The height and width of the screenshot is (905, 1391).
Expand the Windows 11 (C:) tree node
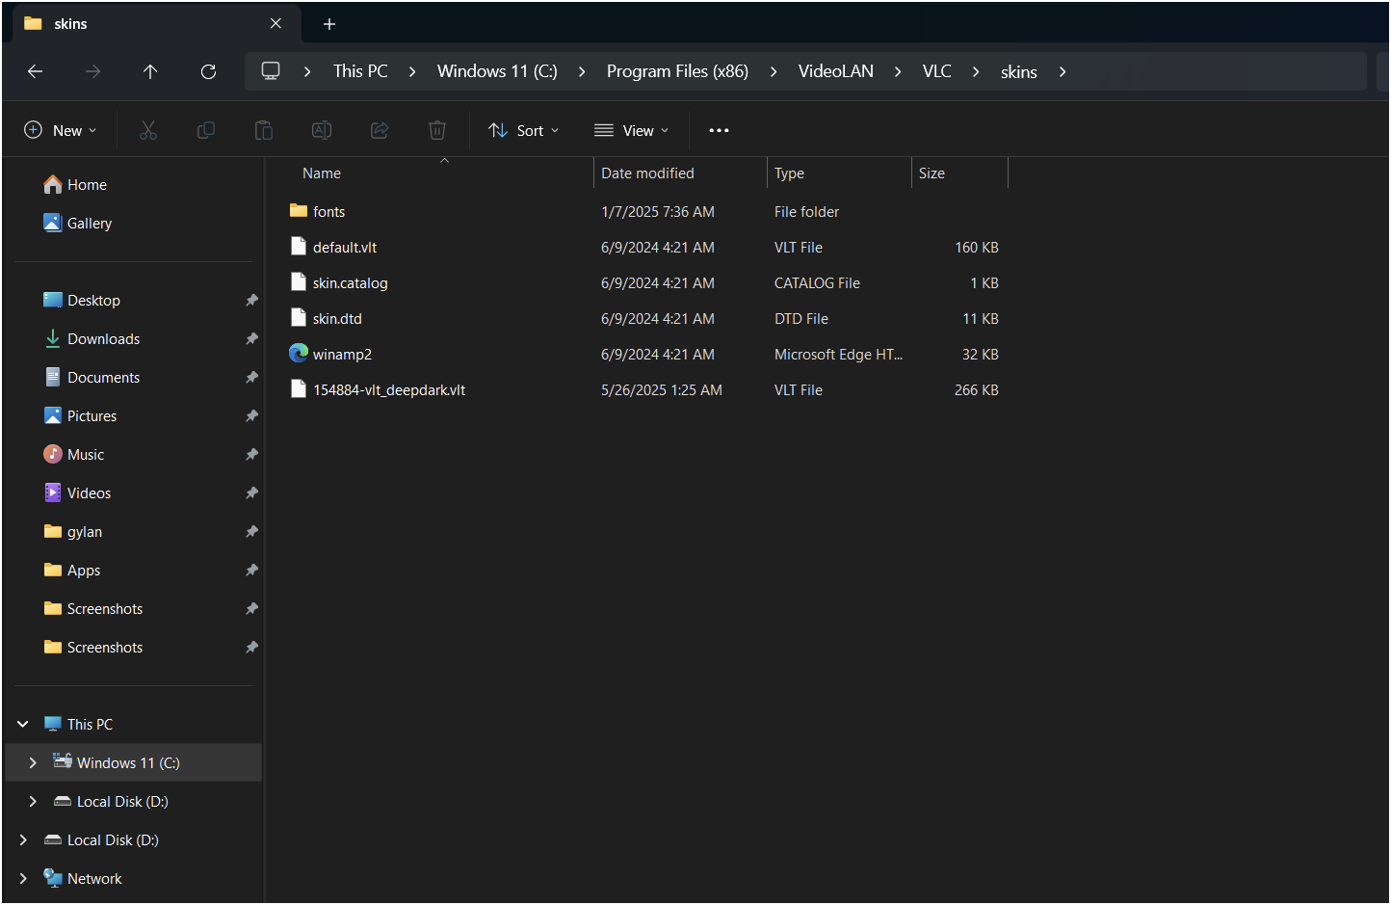(33, 762)
